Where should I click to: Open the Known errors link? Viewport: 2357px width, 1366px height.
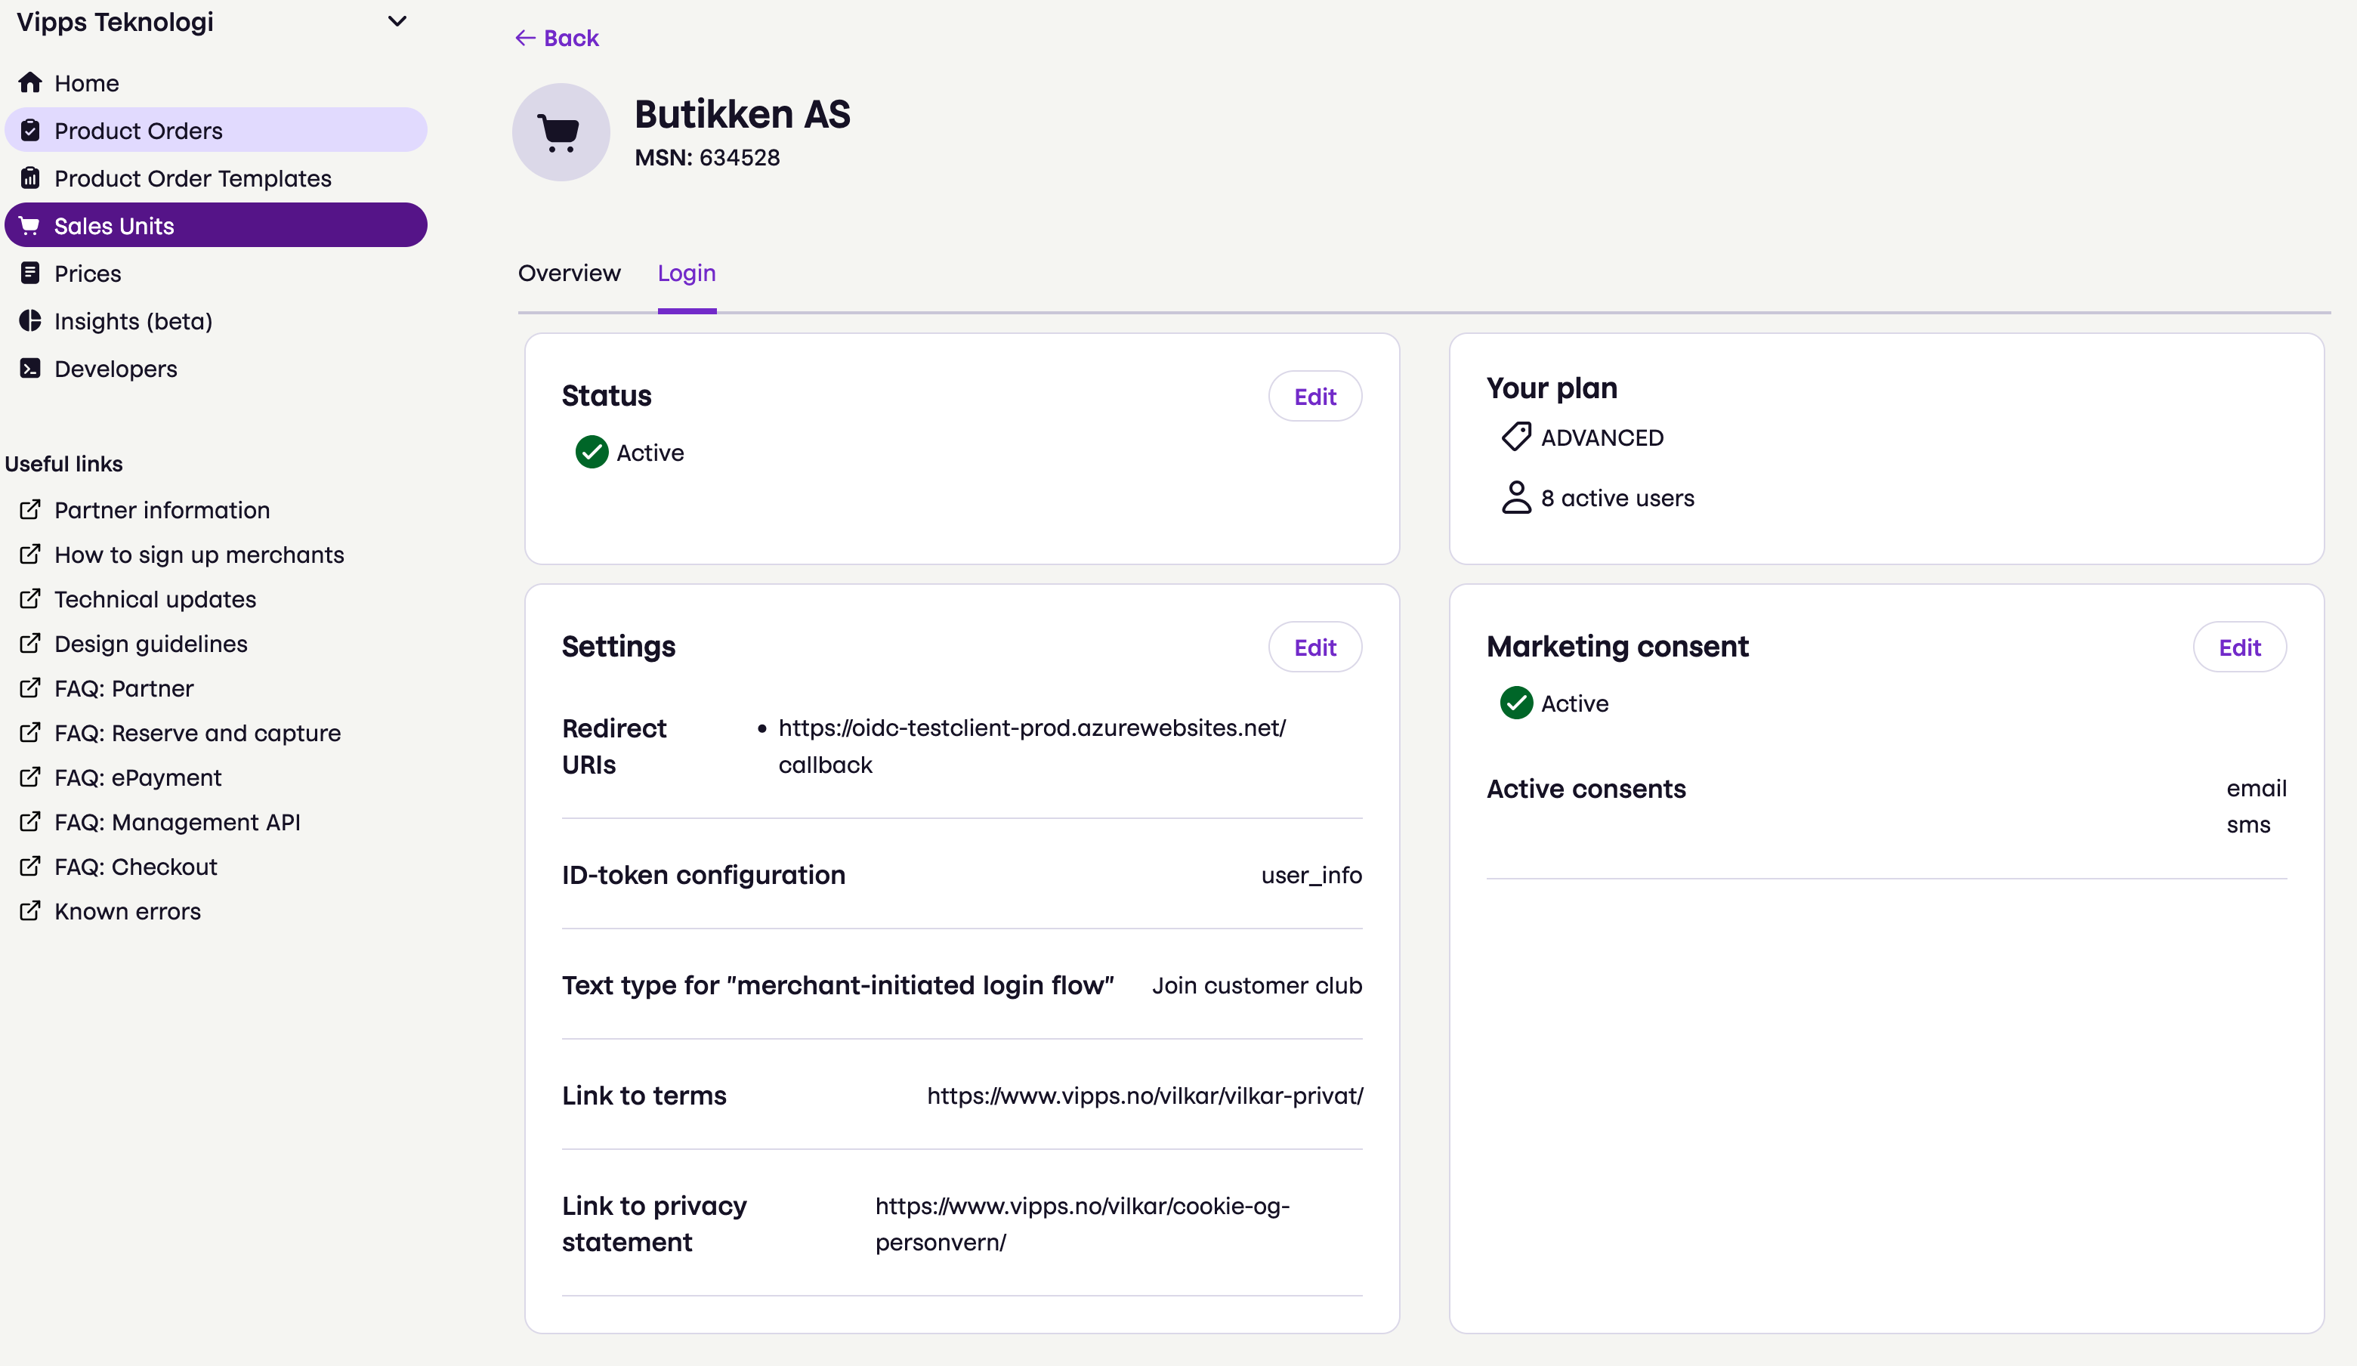(x=126, y=910)
